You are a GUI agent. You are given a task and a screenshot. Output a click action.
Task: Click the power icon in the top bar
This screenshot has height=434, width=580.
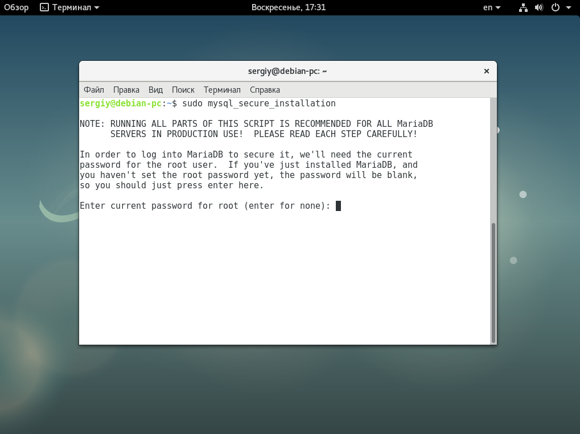pyautogui.click(x=555, y=7)
